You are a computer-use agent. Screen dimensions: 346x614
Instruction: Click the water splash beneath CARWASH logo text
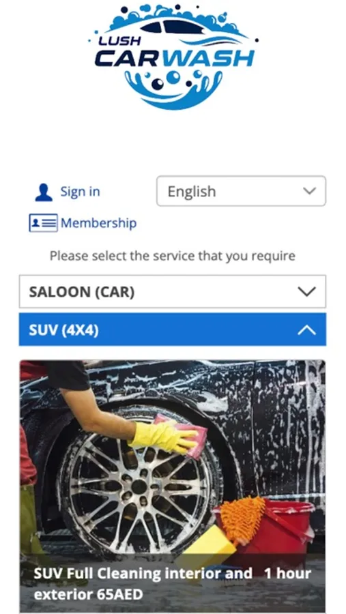point(173,89)
